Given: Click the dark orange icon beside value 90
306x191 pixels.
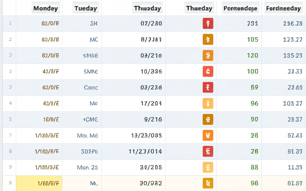Looking at the screenshot, I should click(208, 119).
